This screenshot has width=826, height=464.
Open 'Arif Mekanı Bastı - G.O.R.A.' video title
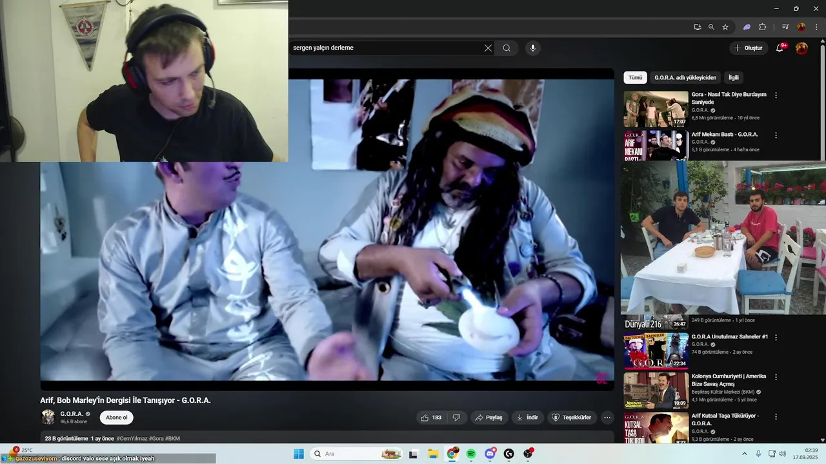(725, 135)
